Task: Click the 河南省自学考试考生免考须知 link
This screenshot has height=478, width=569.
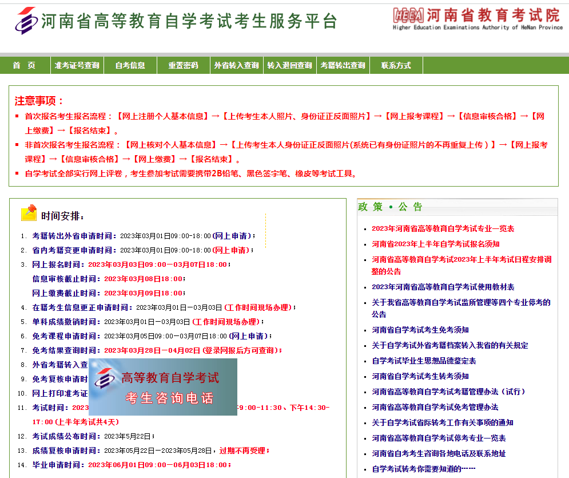Action: 420,330
